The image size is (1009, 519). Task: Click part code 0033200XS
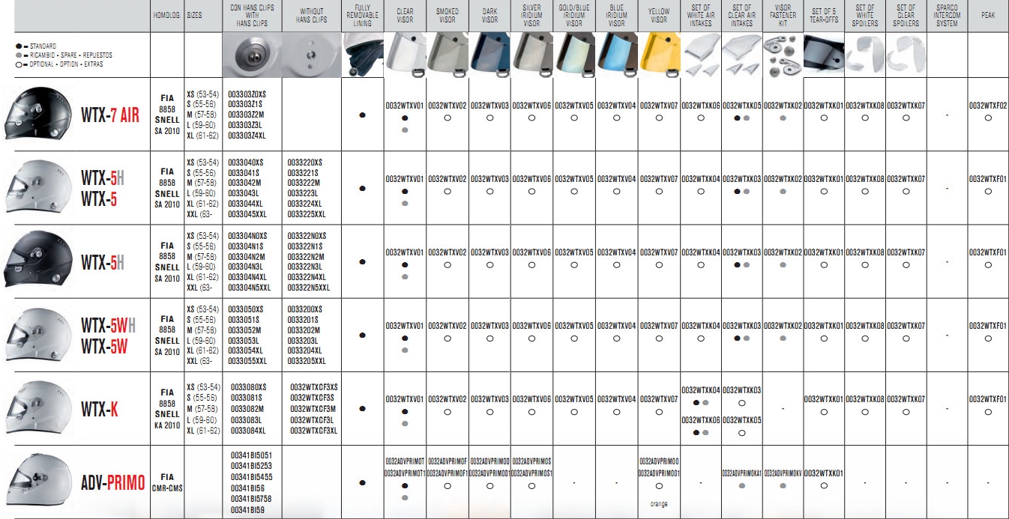click(305, 309)
